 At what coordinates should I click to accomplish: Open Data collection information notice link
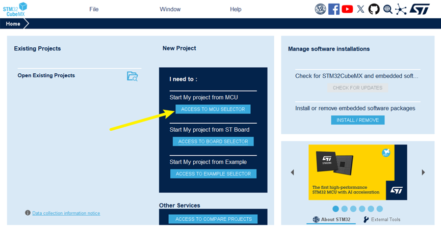tap(66, 213)
